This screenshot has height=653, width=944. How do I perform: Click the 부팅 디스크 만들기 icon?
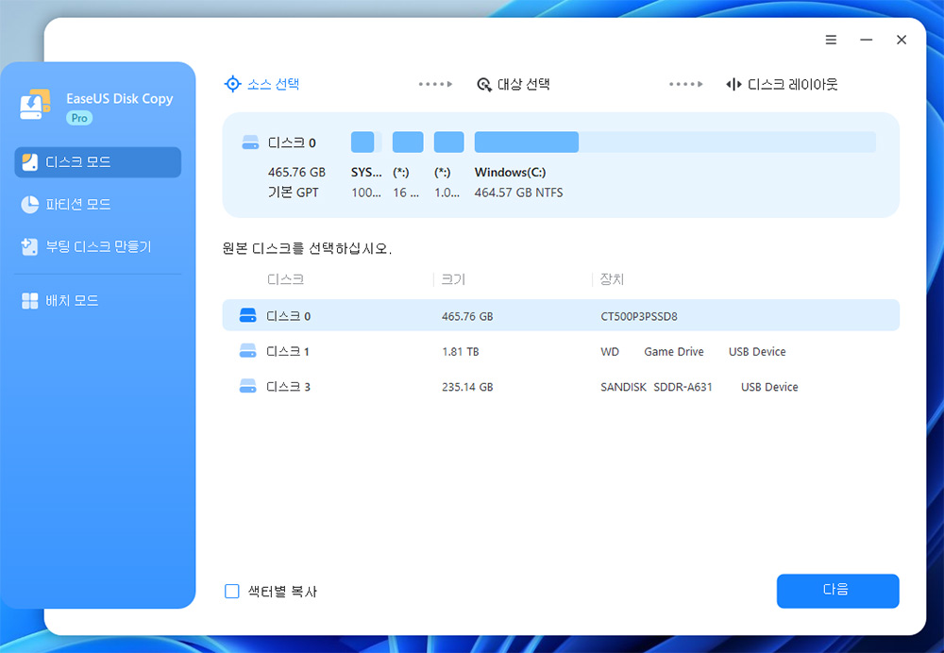pos(29,246)
